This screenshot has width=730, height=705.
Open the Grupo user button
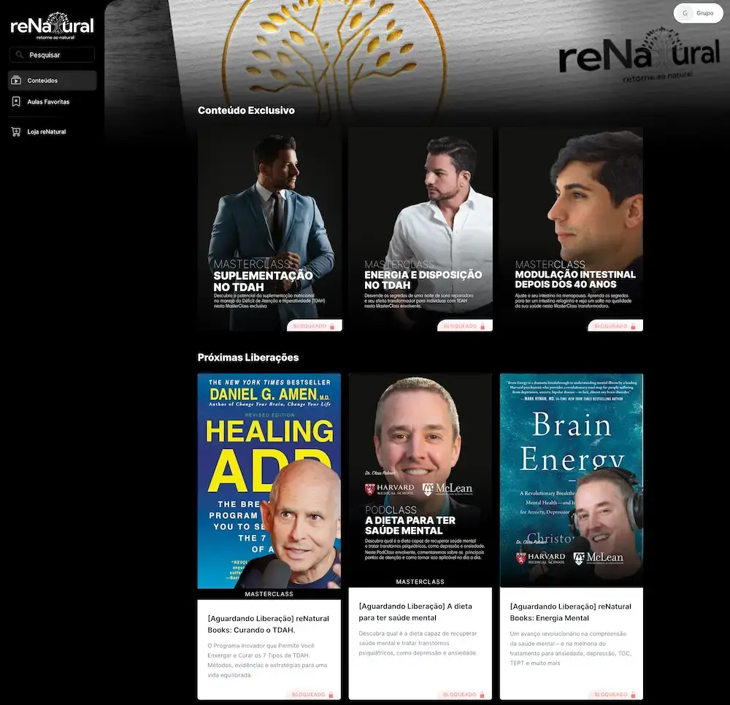click(x=699, y=13)
